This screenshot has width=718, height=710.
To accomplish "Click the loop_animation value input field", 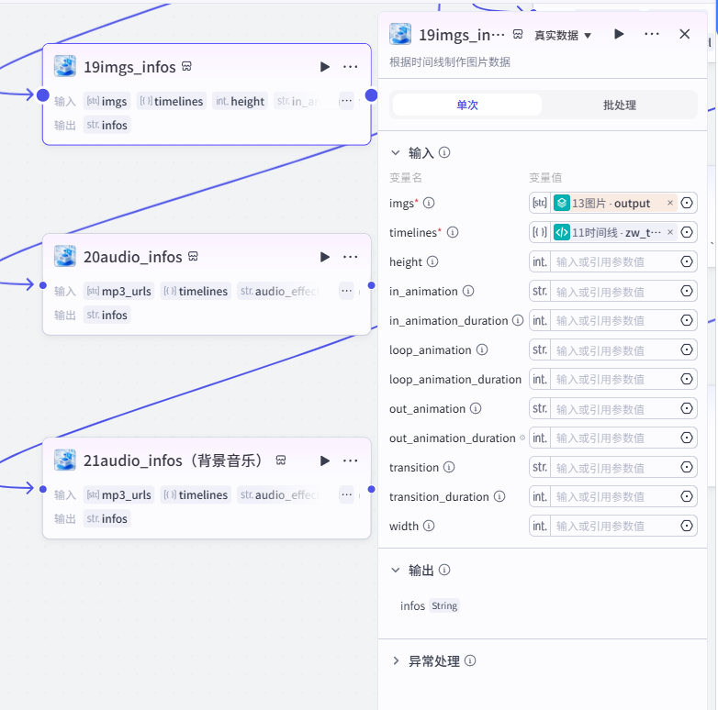I will 614,350.
